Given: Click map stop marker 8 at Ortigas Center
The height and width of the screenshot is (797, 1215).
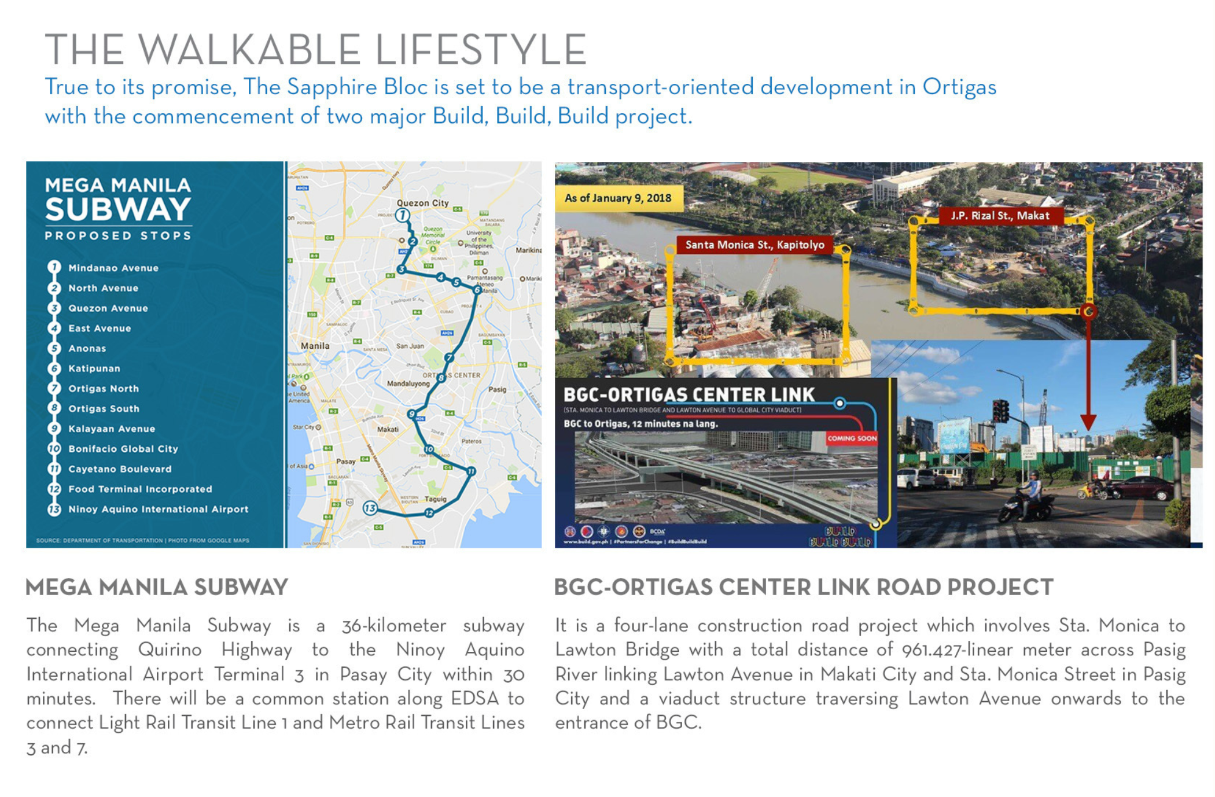Looking at the screenshot, I should pos(441,378).
